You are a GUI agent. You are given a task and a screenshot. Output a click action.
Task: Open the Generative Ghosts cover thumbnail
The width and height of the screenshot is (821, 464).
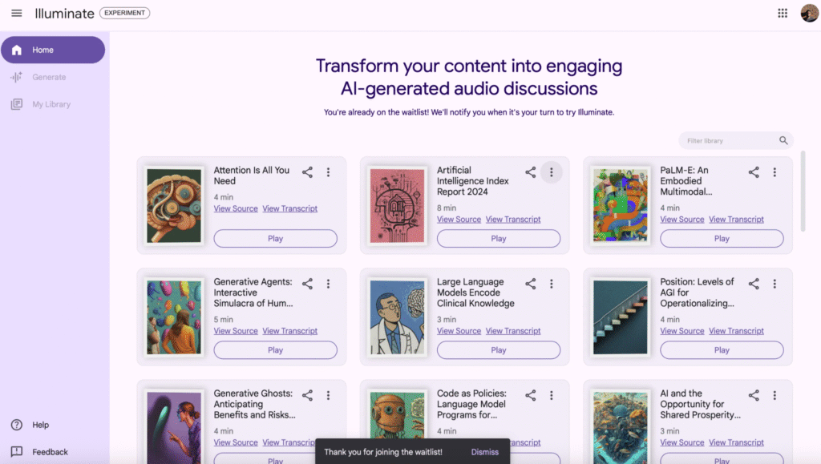[174, 427]
